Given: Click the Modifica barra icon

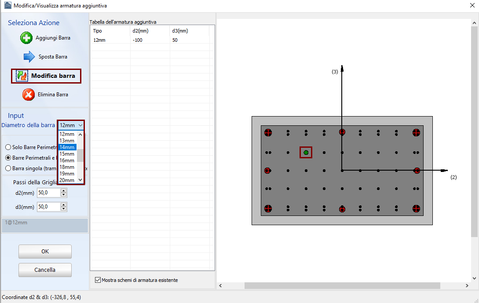Looking at the screenshot, I should click(x=22, y=76).
